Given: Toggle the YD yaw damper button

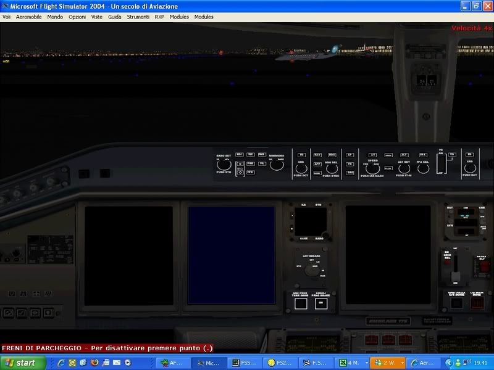Looking at the screenshot, I should pyautogui.click(x=350, y=164).
